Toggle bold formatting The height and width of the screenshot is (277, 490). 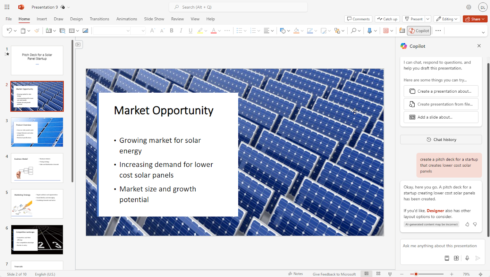(x=171, y=31)
